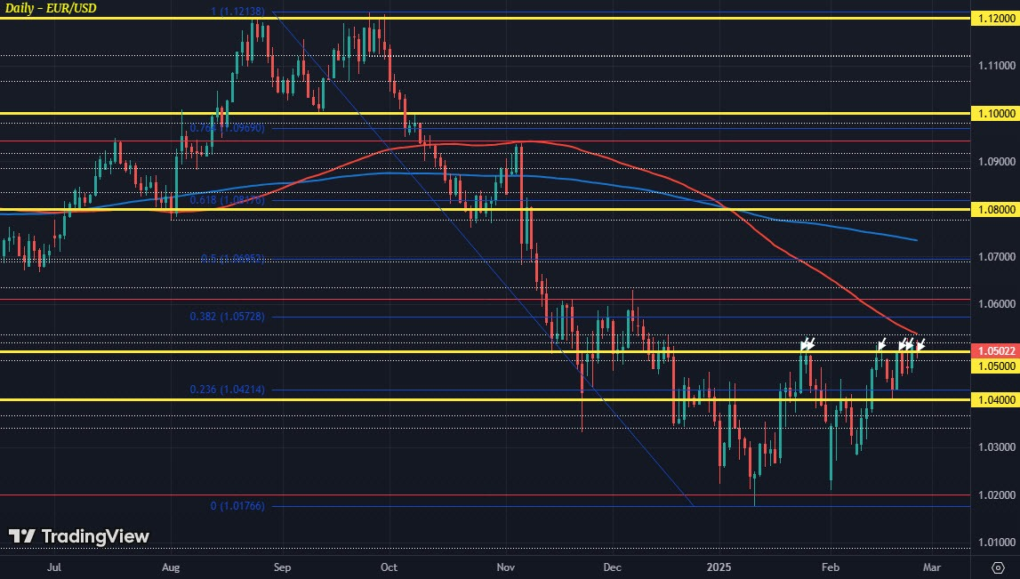Select the 1.07000 price axis value
The width and height of the screenshot is (1020, 579).
coord(997,257)
